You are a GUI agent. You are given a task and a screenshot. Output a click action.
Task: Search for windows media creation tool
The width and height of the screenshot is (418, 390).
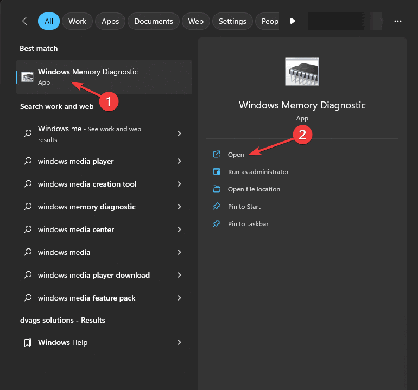pyautogui.click(x=87, y=184)
